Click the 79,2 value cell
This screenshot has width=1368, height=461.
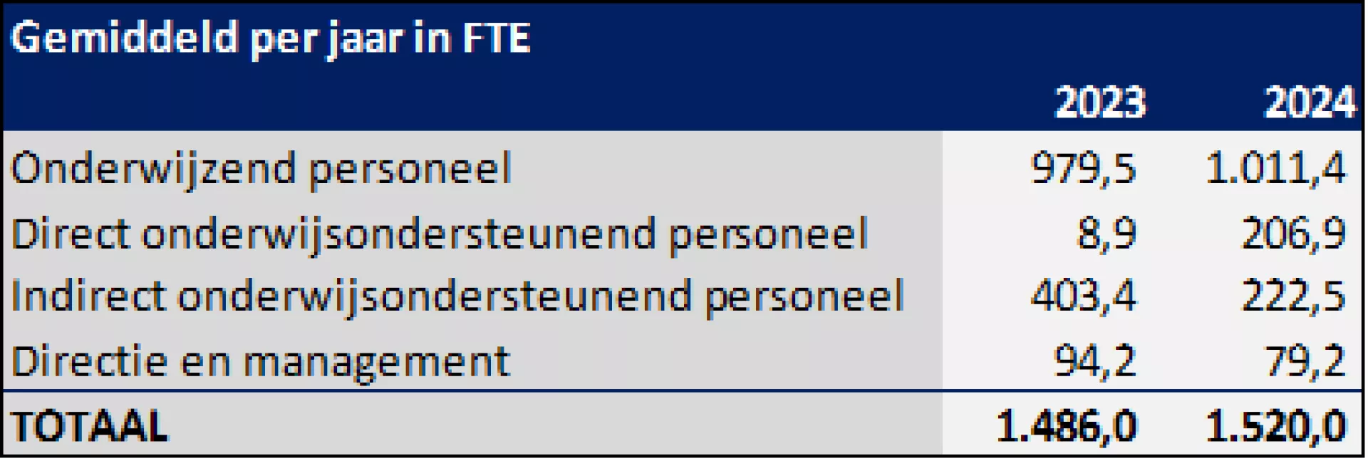(1305, 361)
